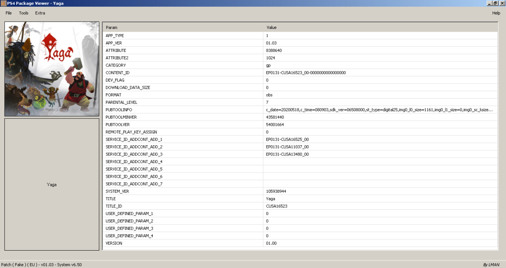
Task: Close the PS4 Package Viewer window
Action: click(502, 3)
